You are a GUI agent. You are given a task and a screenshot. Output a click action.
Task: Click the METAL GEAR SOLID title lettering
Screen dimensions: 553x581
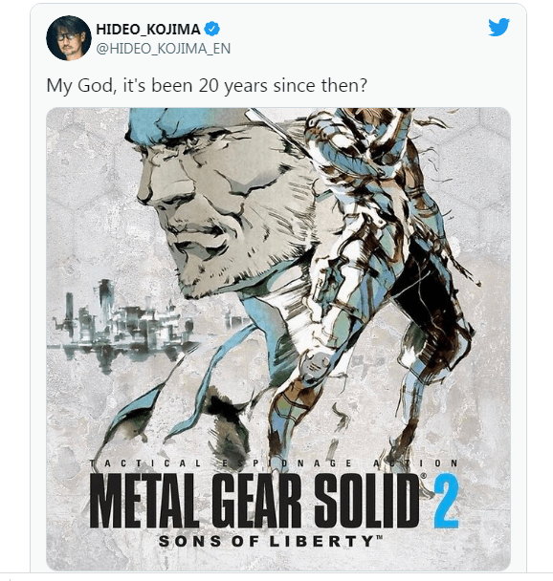(x=254, y=502)
